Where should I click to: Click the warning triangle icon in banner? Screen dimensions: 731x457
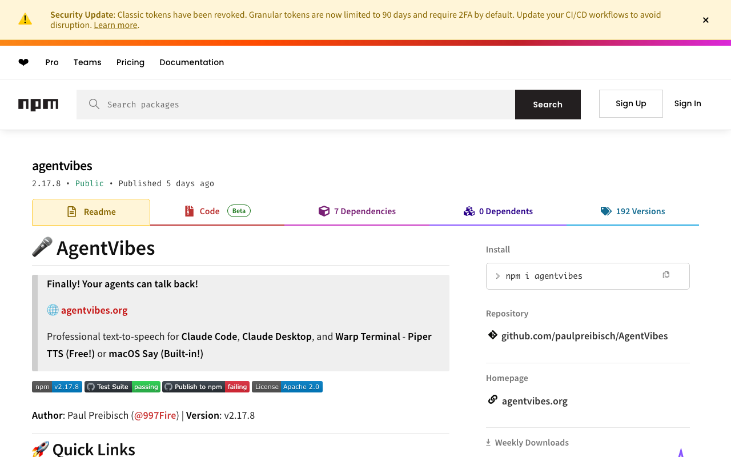[25, 19]
